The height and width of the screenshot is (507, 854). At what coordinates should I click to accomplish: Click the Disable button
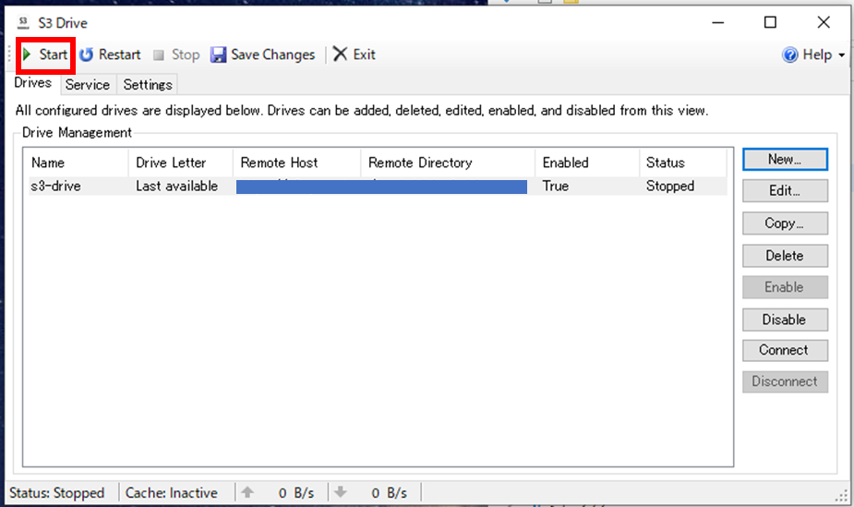tap(785, 320)
